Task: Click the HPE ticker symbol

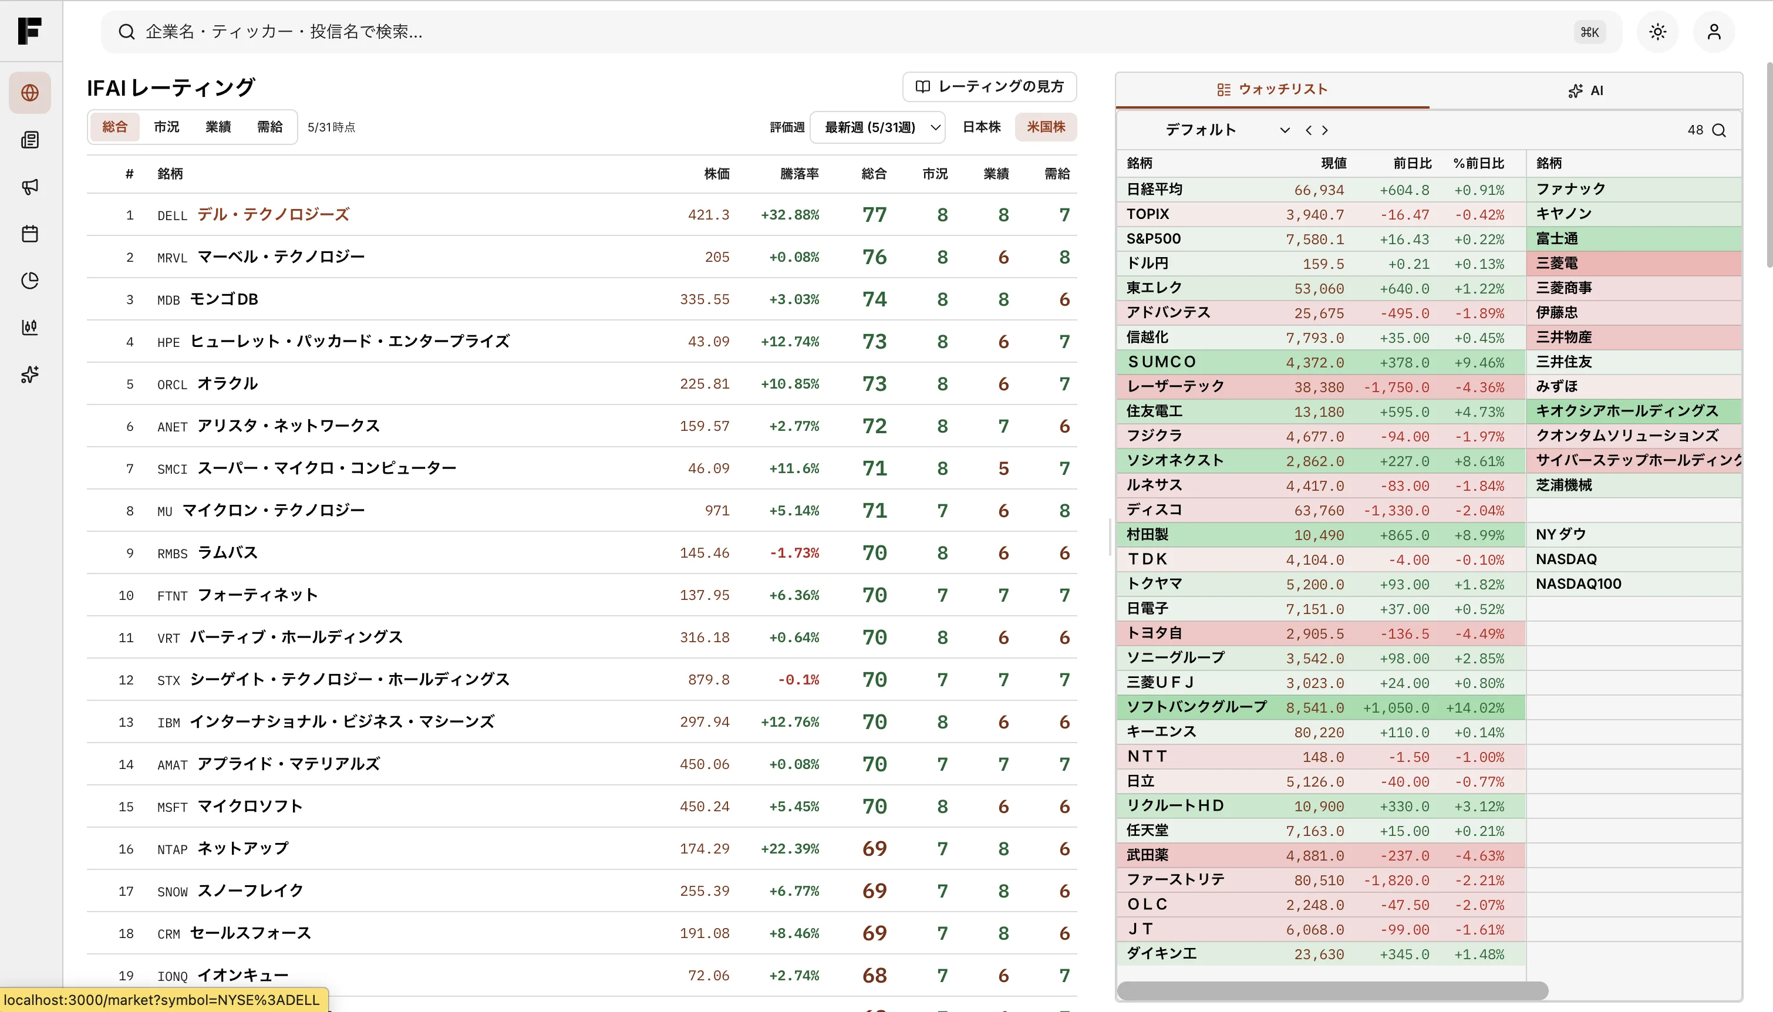Action: pos(168,342)
